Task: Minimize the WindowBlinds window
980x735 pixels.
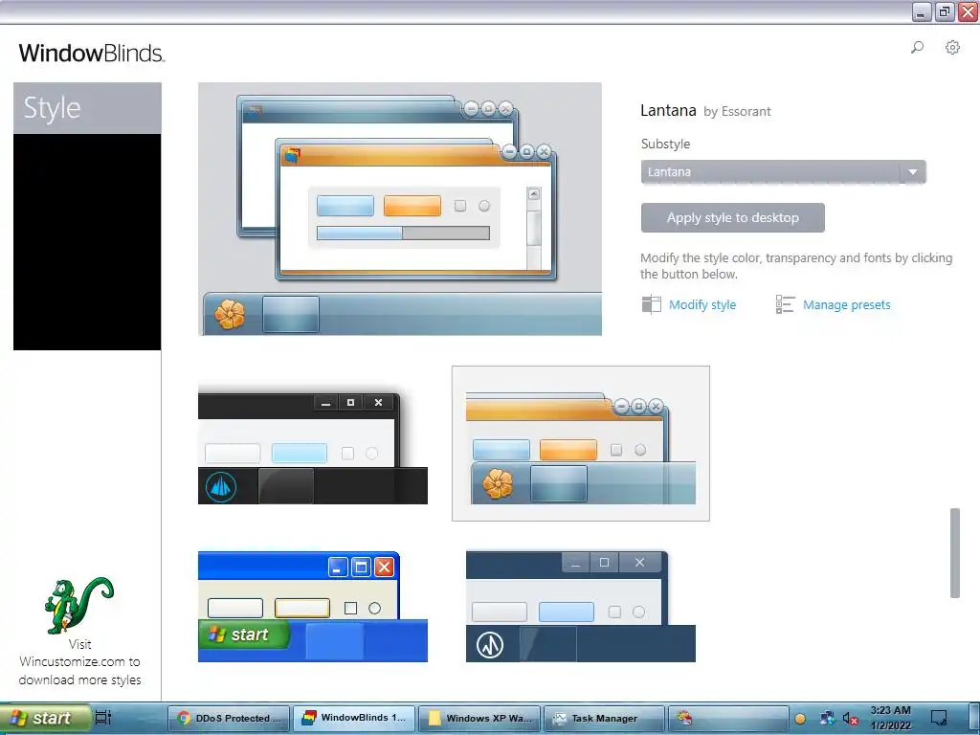Action: click(922, 11)
